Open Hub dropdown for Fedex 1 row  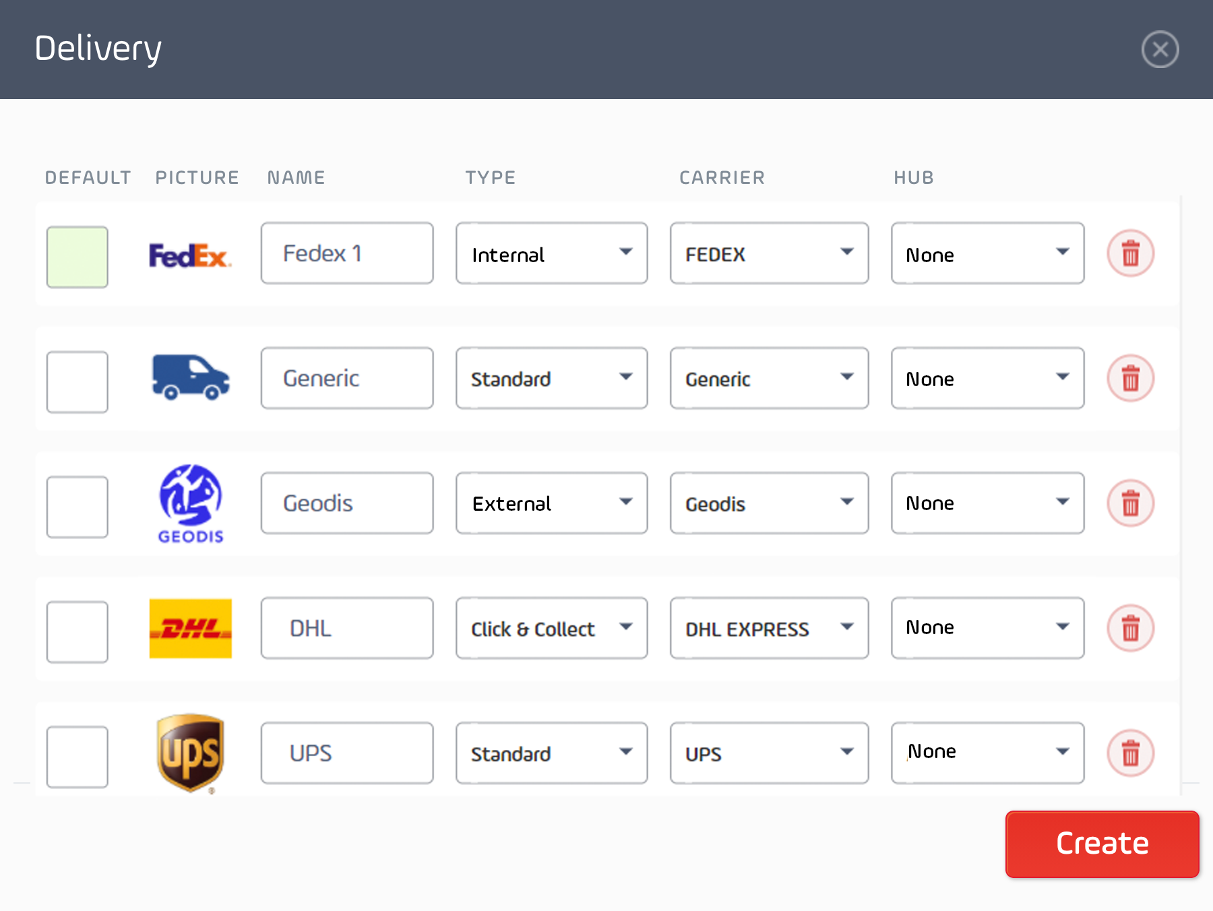[x=987, y=253]
